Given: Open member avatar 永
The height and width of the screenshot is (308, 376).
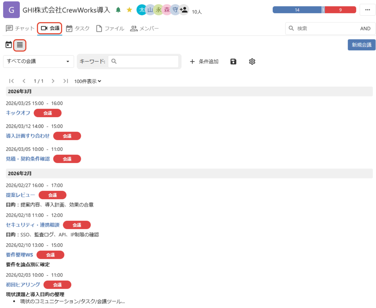Looking at the screenshot, I should pyautogui.click(x=159, y=10).
